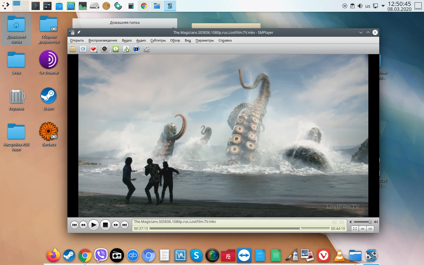
Task: Launch VLC from the bottom dock
Action: (x=339, y=255)
